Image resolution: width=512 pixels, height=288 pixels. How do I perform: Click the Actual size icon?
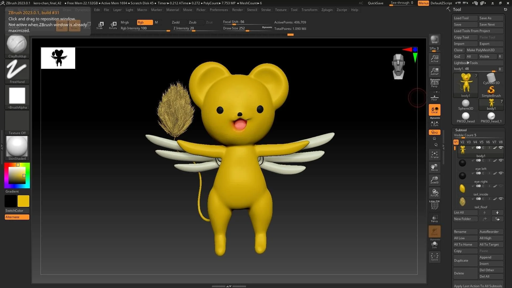click(434, 58)
